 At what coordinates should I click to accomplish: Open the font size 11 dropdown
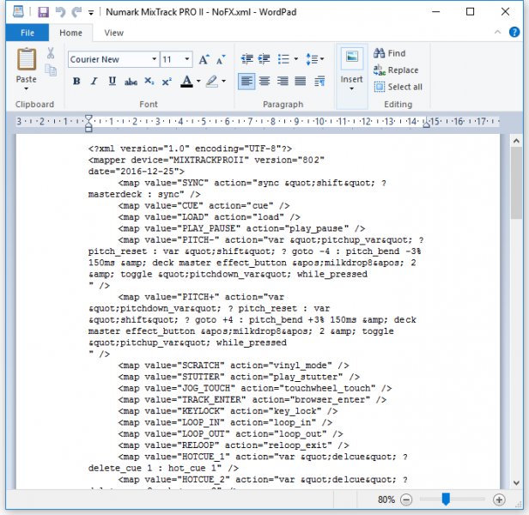click(186, 59)
